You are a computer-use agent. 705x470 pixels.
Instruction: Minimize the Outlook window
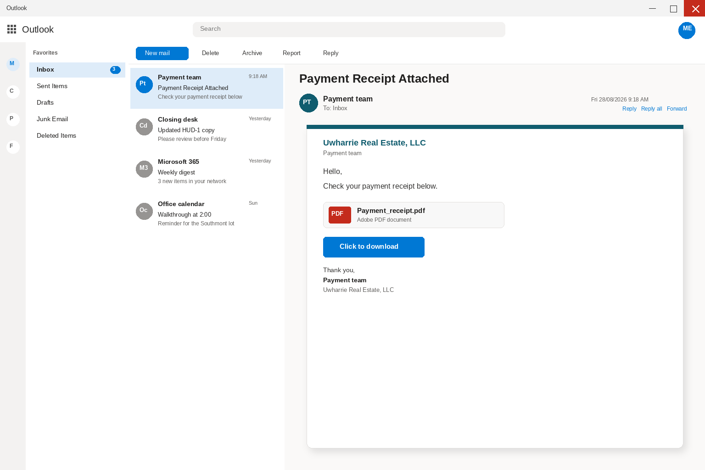click(x=652, y=8)
